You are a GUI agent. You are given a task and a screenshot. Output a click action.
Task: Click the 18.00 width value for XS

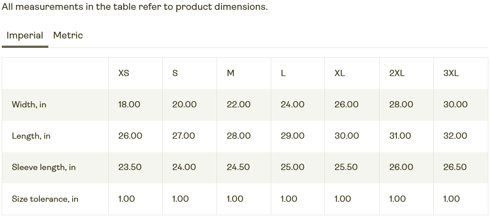click(x=129, y=105)
